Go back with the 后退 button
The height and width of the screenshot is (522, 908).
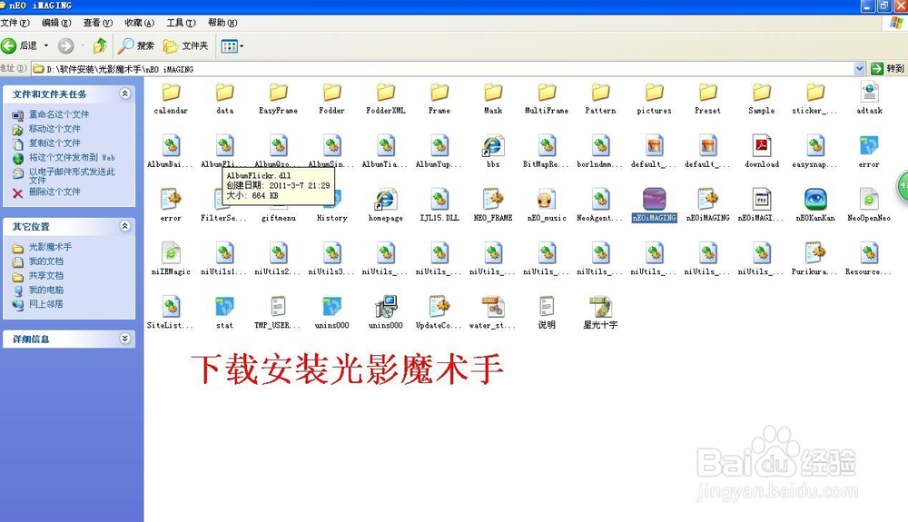tap(19, 45)
